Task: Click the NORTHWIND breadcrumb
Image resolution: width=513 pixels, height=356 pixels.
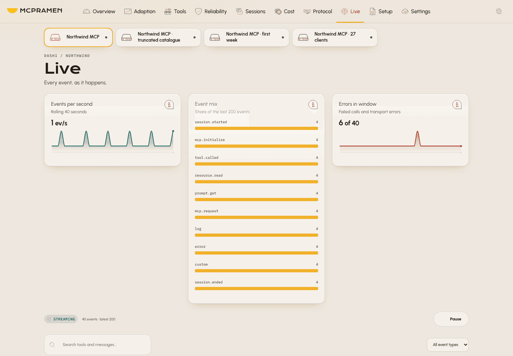Action: coord(78,56)
